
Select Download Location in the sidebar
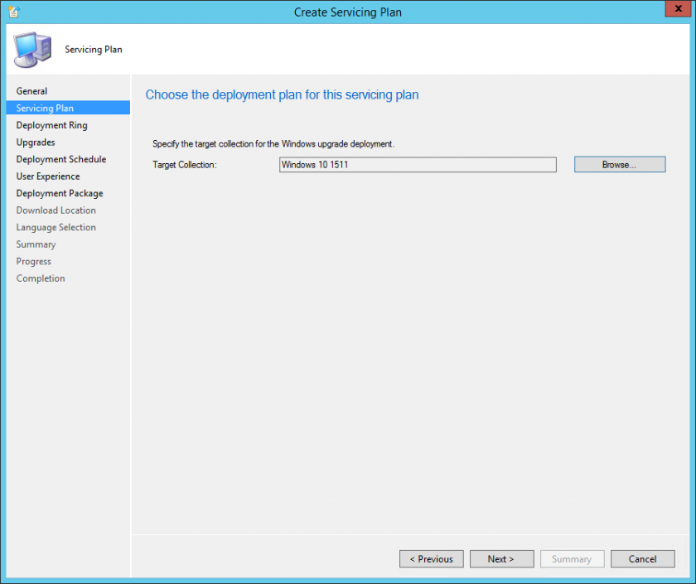tap(56, 210)
